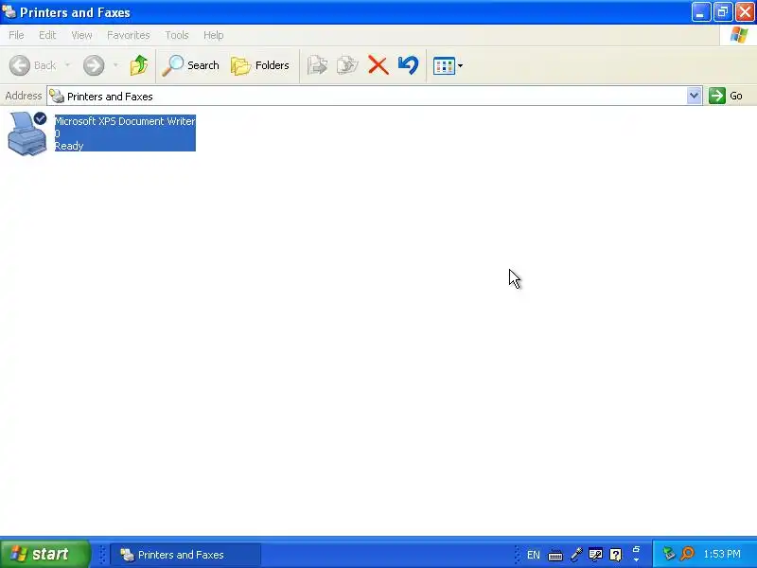Click the Forward navigation arrow icon
Image resolution: width=757 pixels, height=568 pixels.
pos(94,65)
